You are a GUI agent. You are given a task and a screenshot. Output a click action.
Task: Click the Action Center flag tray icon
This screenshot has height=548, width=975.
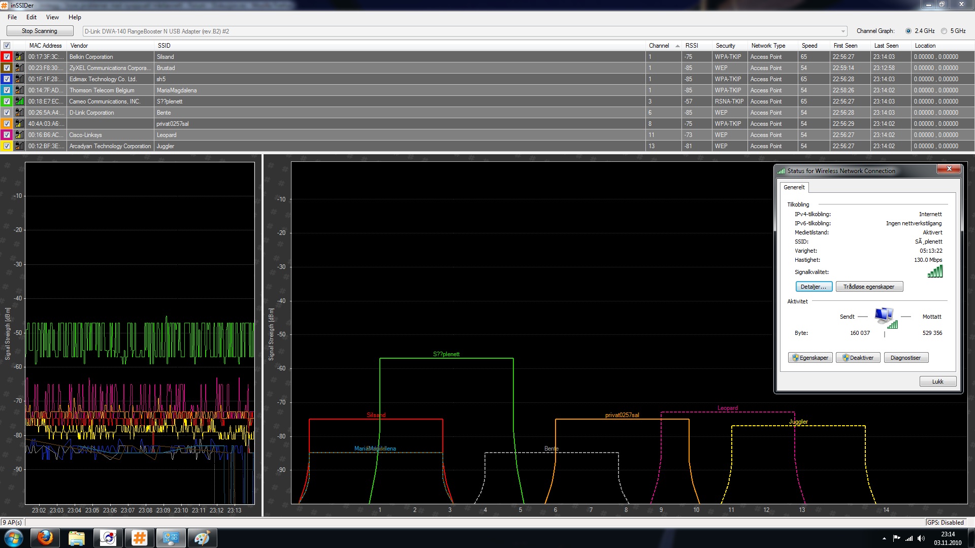(x=896, y=538)
